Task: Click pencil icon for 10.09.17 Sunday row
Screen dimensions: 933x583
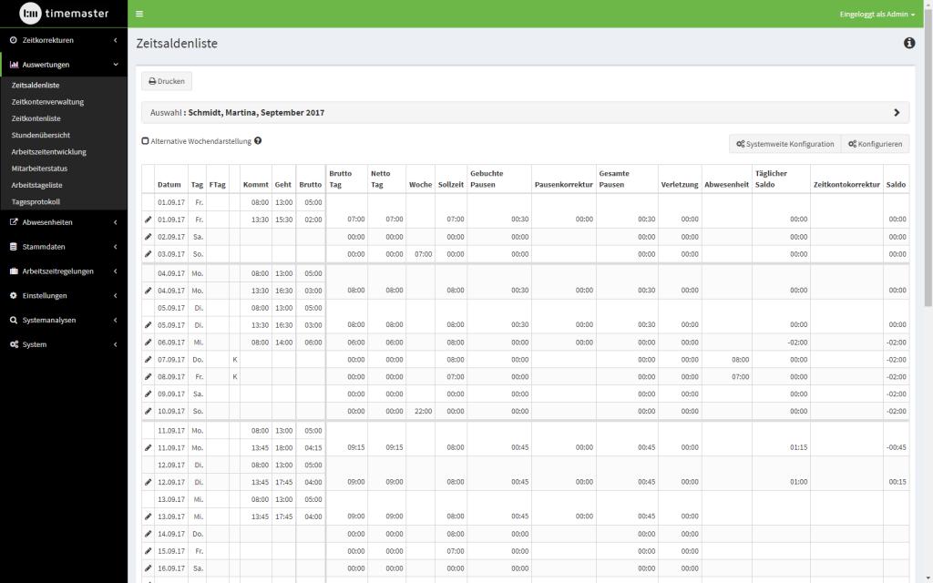Action: point(149,411)
